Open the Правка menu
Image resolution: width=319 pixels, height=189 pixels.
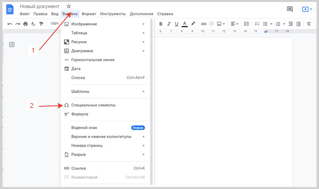(40, 14)
